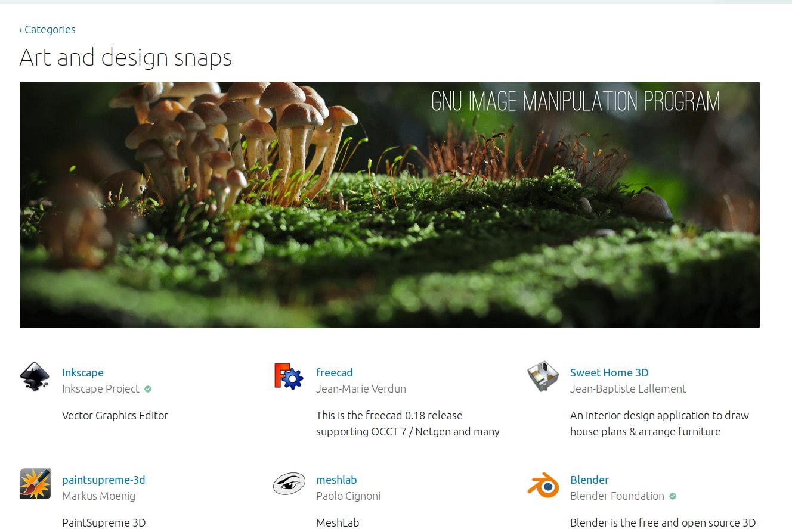792x529 pixels.
Task: Open the Blender snap title link
Action: (x=589, y=480)
